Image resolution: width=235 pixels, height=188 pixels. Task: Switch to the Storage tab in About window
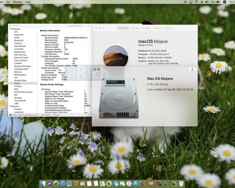point(146,28)
